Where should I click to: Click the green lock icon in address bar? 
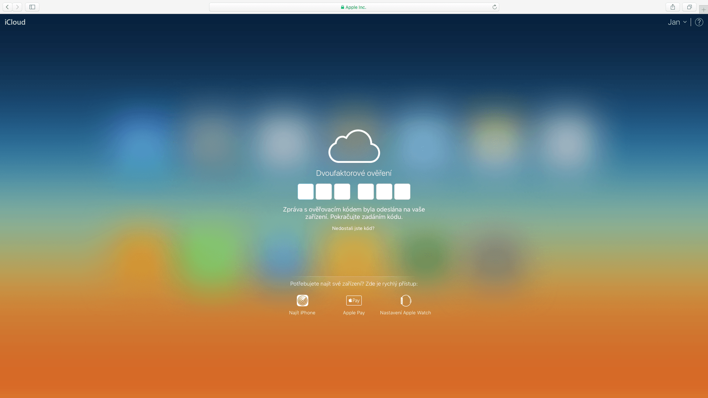click(343, 7)
